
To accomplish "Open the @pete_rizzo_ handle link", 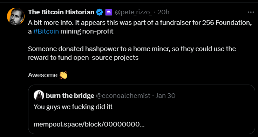I will point(134,12).
